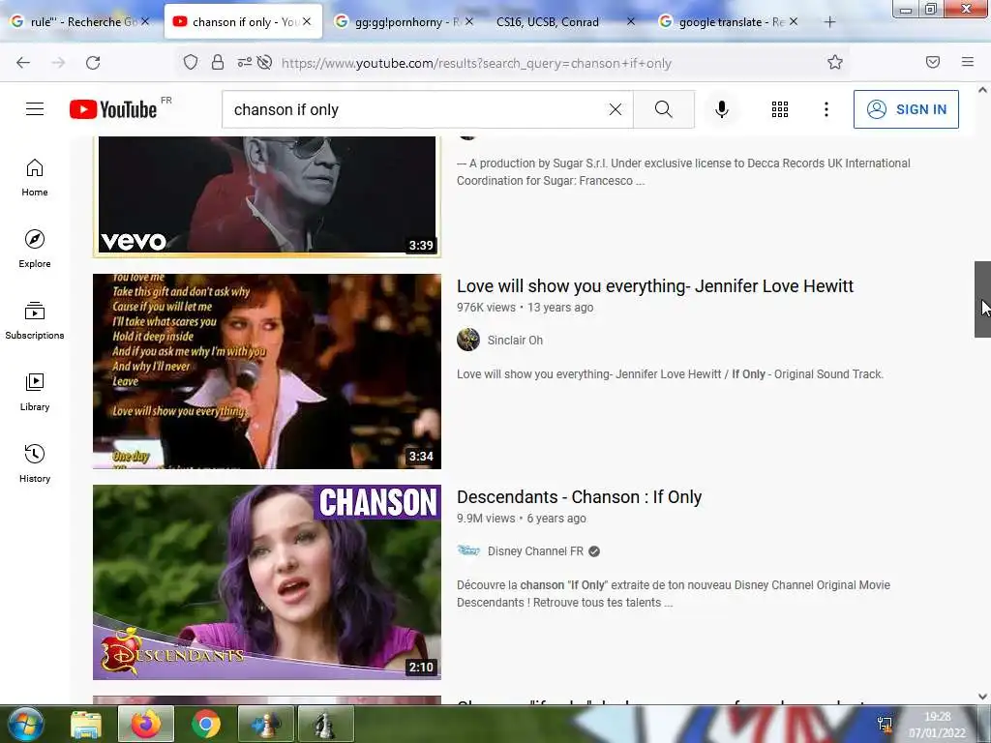Image resolution: width=991 pixels, height=743 pixels.
Task: Open Library in the sidebar
Action: (35, 392)
